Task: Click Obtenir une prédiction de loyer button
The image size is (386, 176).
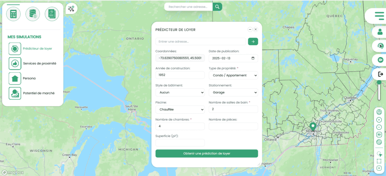Action: (x=207, y=153)
